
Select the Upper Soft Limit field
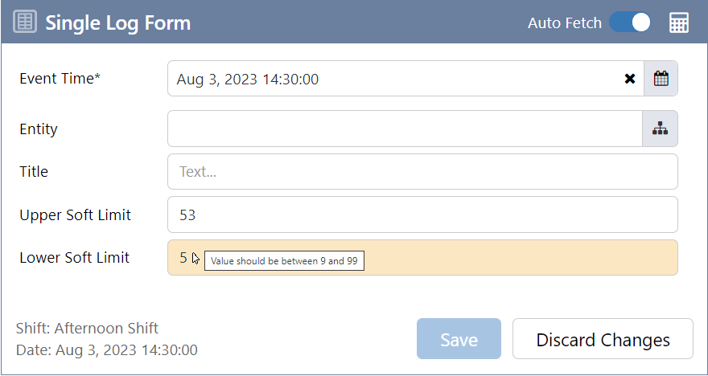(422, 215)
